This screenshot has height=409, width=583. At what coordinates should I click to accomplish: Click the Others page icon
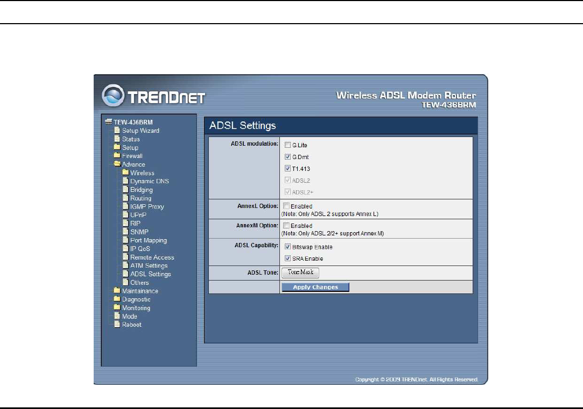[125, 282]
